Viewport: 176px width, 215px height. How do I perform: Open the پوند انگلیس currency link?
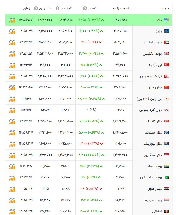click(152, 54)
